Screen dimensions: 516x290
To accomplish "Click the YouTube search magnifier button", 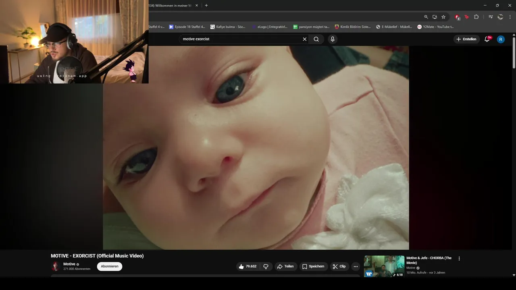I will click(x=316, y=39).
